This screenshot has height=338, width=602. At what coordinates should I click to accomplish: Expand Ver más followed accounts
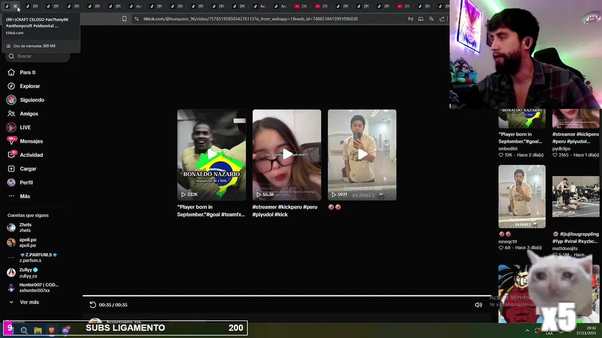coord(29,302)
